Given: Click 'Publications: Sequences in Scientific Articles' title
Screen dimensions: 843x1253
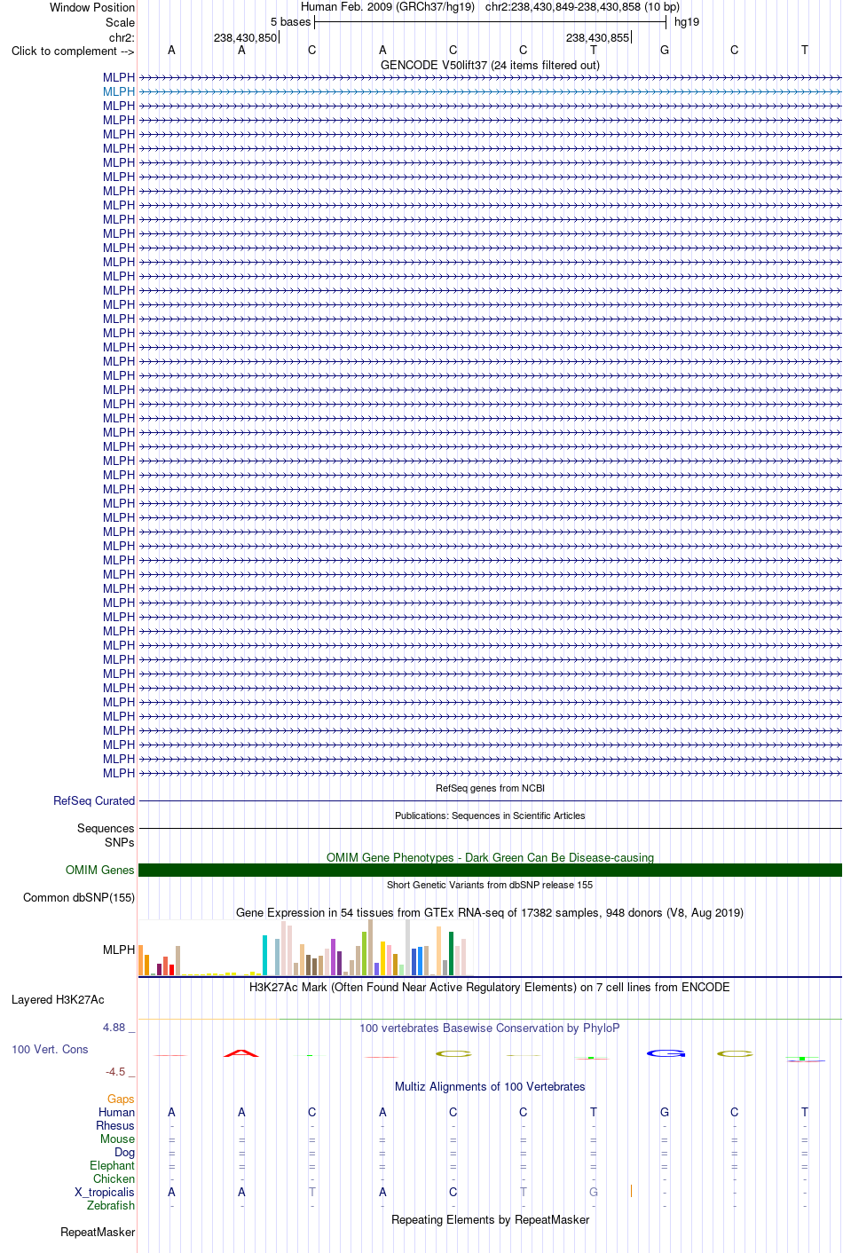Looking at the screenshot, I should tap(490, 816).
